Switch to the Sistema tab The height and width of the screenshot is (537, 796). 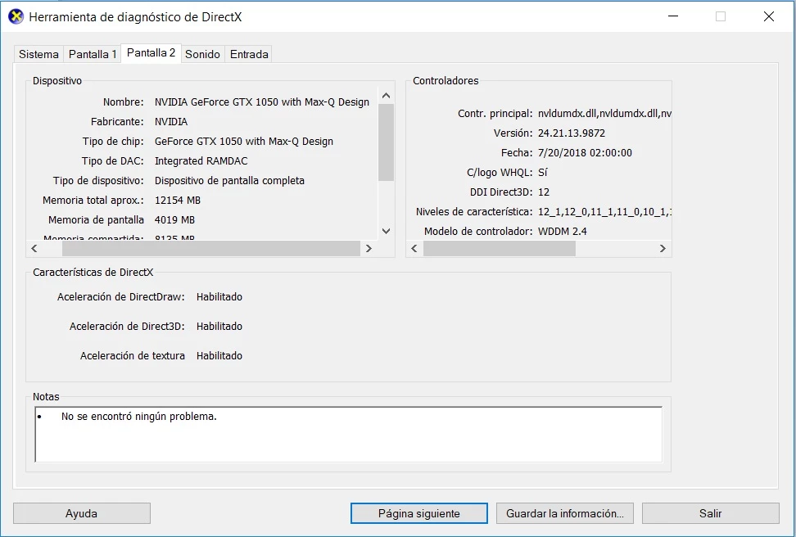(x=38, y=54)
